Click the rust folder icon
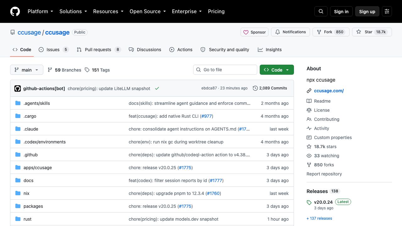The image size is (402, 226). coord(18,219)
